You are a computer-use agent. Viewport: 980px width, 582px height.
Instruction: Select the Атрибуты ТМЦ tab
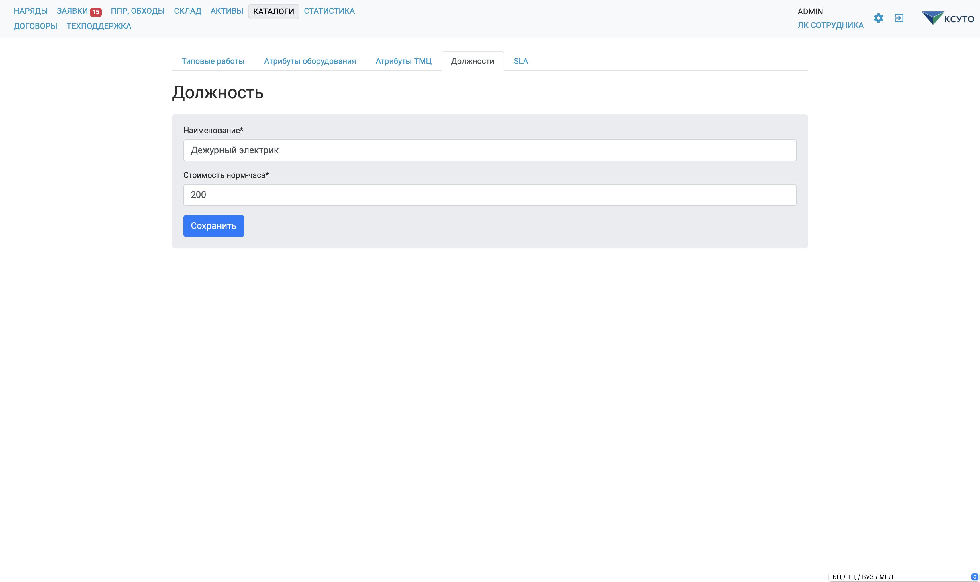(403, 61)
